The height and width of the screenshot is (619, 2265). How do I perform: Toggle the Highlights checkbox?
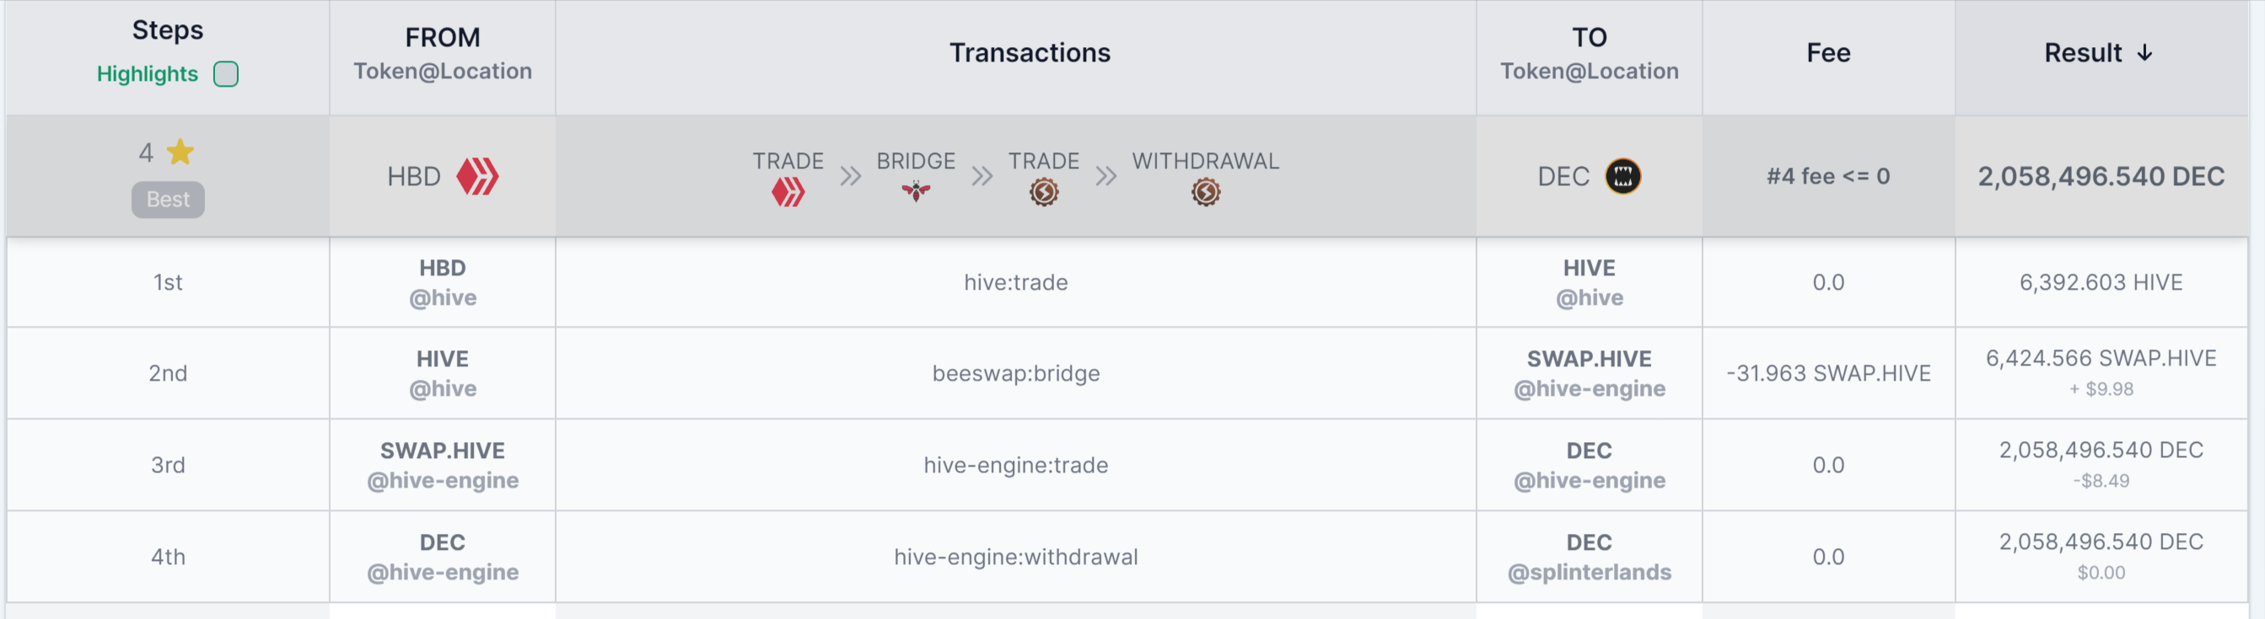(226, 74)
